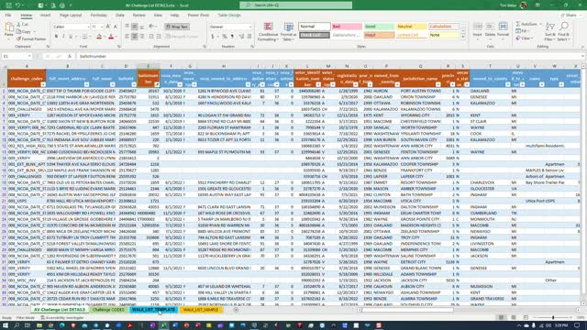Viewport: 587px width, 330px height.
Task: Click the Orientation text rotate icon
Action: point(151,27)
